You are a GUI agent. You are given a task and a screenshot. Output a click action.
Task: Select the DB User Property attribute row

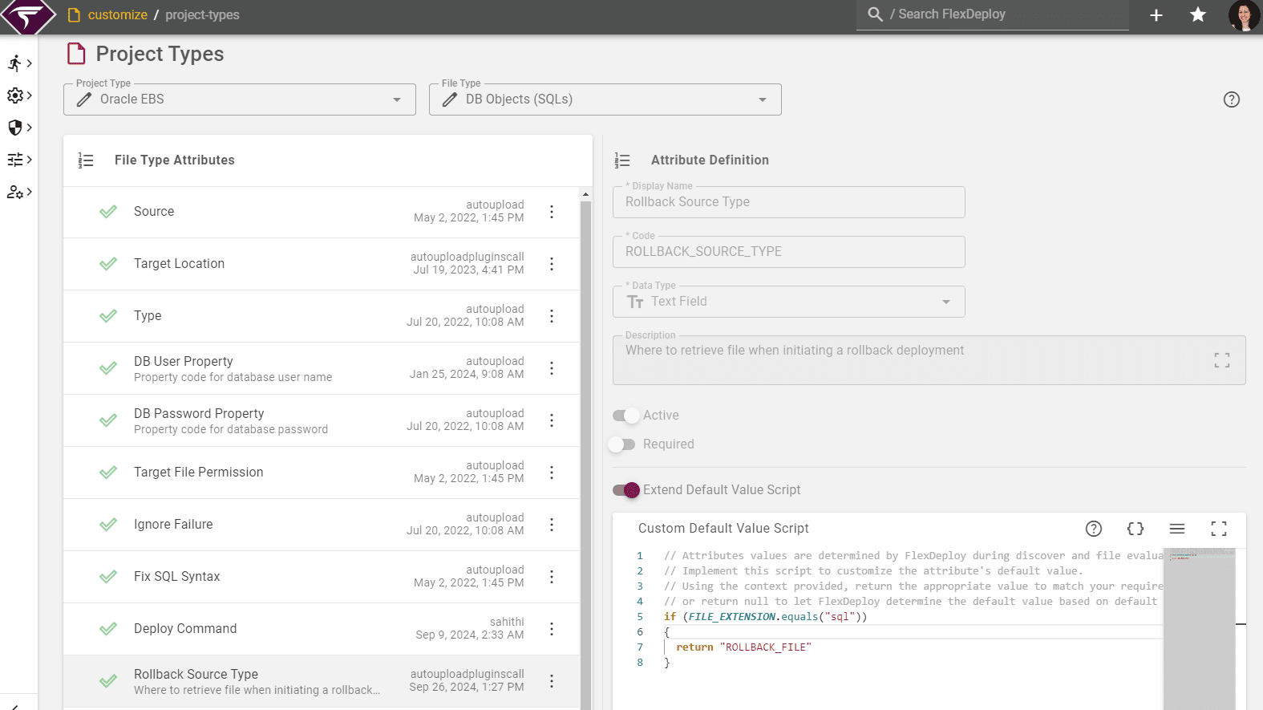click(x=321, y=368)
